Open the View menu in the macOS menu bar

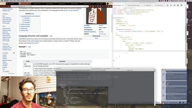click(x=18, y=1)
